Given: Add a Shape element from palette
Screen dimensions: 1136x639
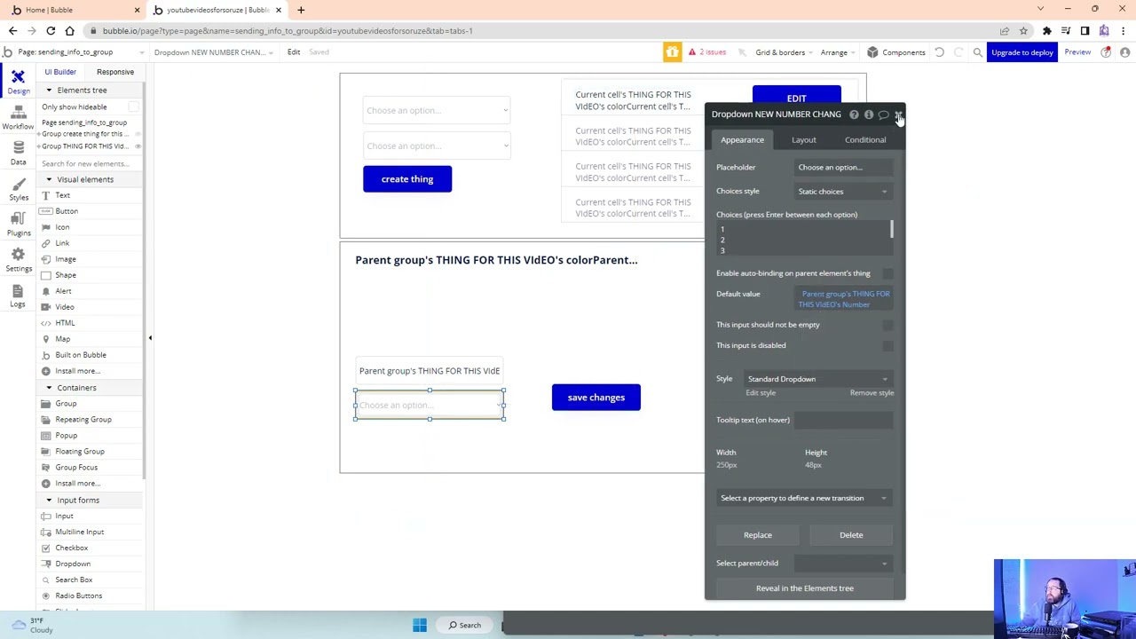Looking at the screenshot, I should (66, 275).
